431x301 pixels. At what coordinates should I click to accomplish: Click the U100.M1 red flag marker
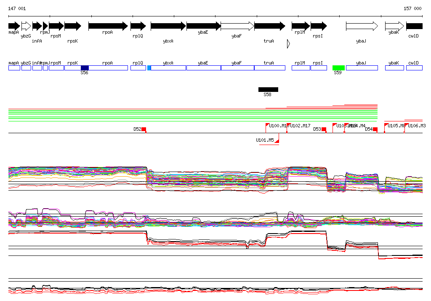point(267,125)
